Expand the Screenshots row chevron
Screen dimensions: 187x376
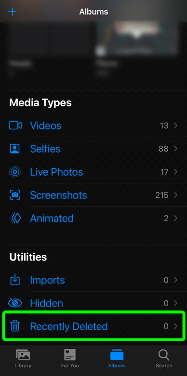click(176, 195)
